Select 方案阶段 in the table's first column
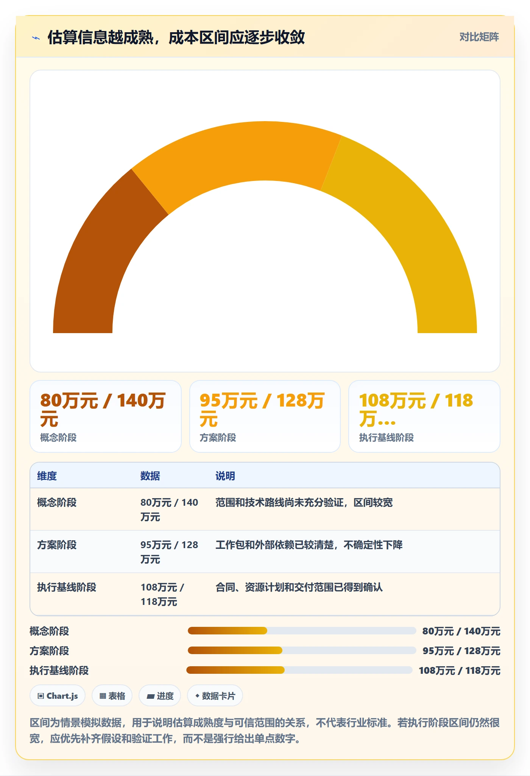530x776 pixels. click(57, 545)
